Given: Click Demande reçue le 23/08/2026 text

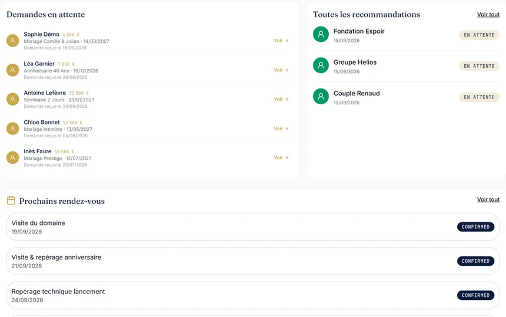Looking at the screenshot, I should pos(55,106).
